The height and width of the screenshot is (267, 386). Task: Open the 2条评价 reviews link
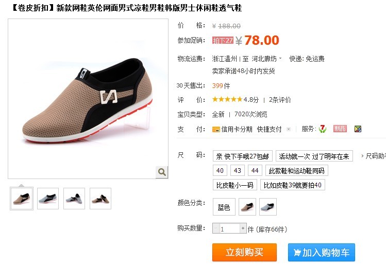point(280,100)
